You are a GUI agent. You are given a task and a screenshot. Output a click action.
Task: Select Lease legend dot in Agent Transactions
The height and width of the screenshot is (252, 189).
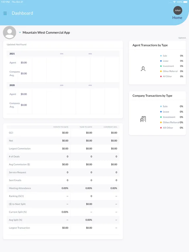[x=161, y=61]
